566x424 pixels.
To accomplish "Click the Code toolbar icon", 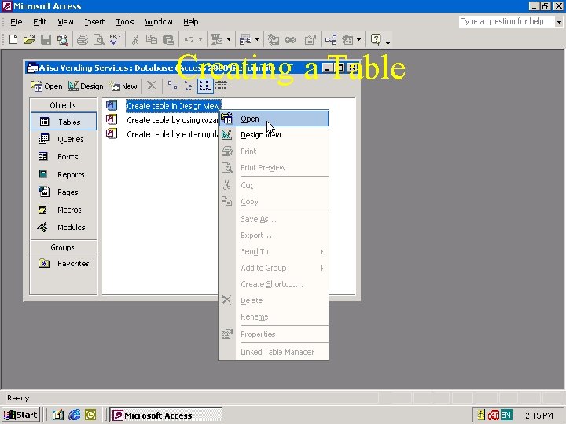I will click(274, 39).
